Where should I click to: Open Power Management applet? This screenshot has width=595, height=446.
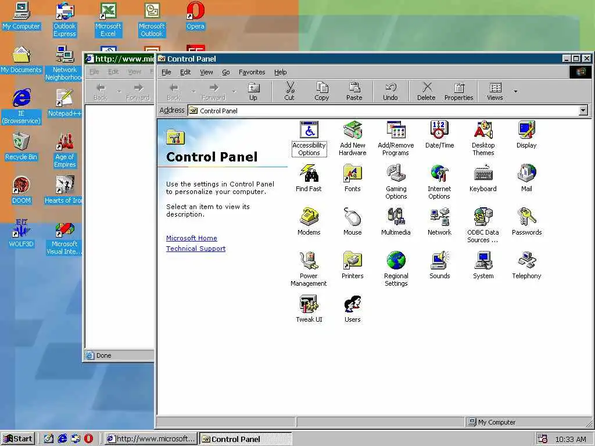pos(309,269)
